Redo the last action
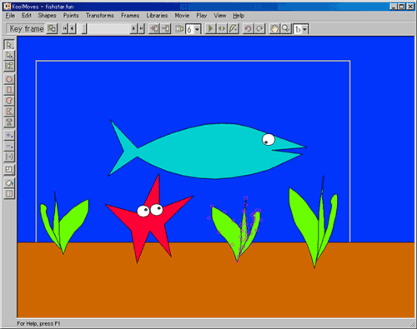Viewport: 417px width, 329px height. tap(259, 28)
